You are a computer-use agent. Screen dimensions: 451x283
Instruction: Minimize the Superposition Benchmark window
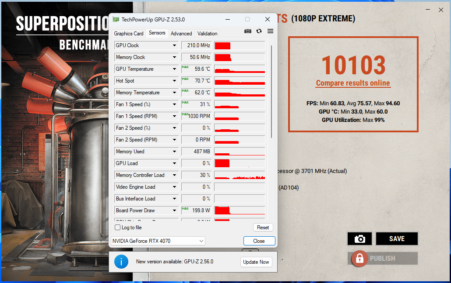pyautogui.click(x=428, y=10)
